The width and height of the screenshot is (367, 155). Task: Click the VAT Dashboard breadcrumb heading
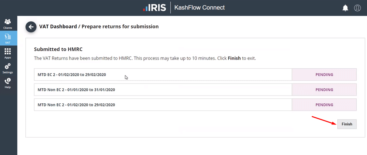58,27
